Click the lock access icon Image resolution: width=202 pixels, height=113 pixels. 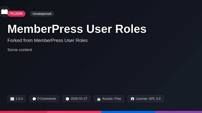coord(99,99)
